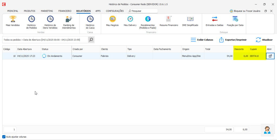Open Histórico do Caixa report
Image resolution: width=277 pixels, height=140 pixels.
pos(90,22)
